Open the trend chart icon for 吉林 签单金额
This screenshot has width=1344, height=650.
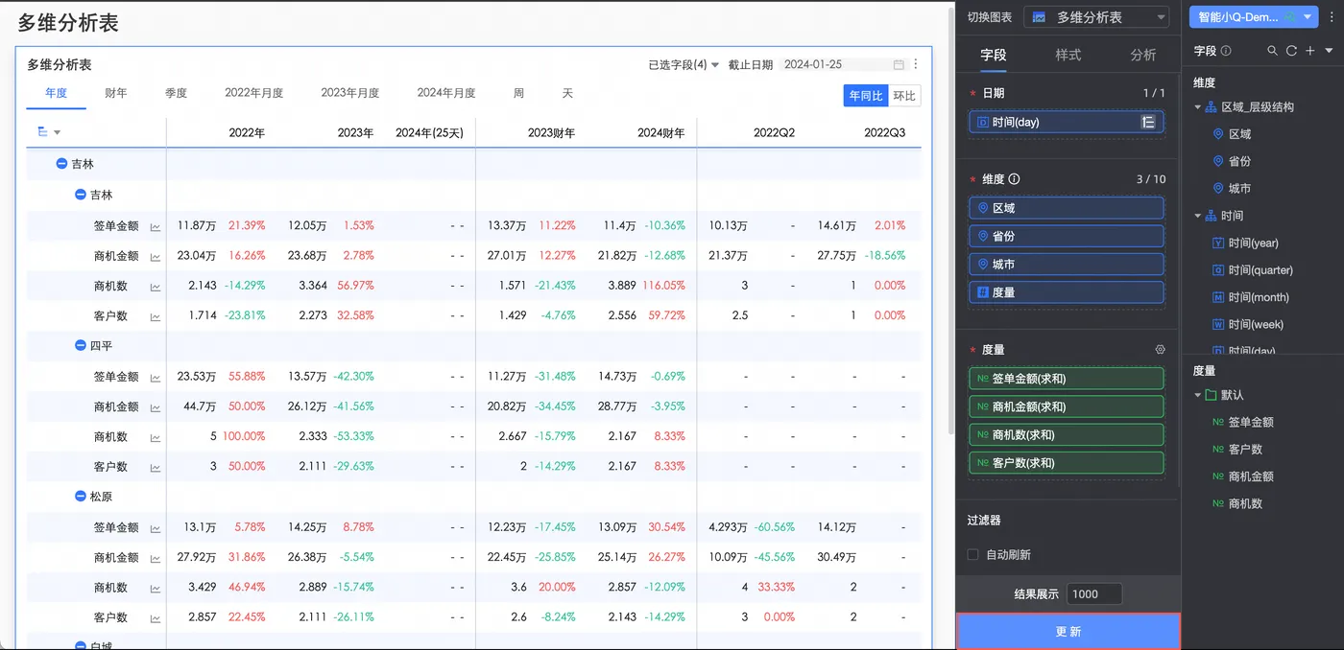[156, 226]
